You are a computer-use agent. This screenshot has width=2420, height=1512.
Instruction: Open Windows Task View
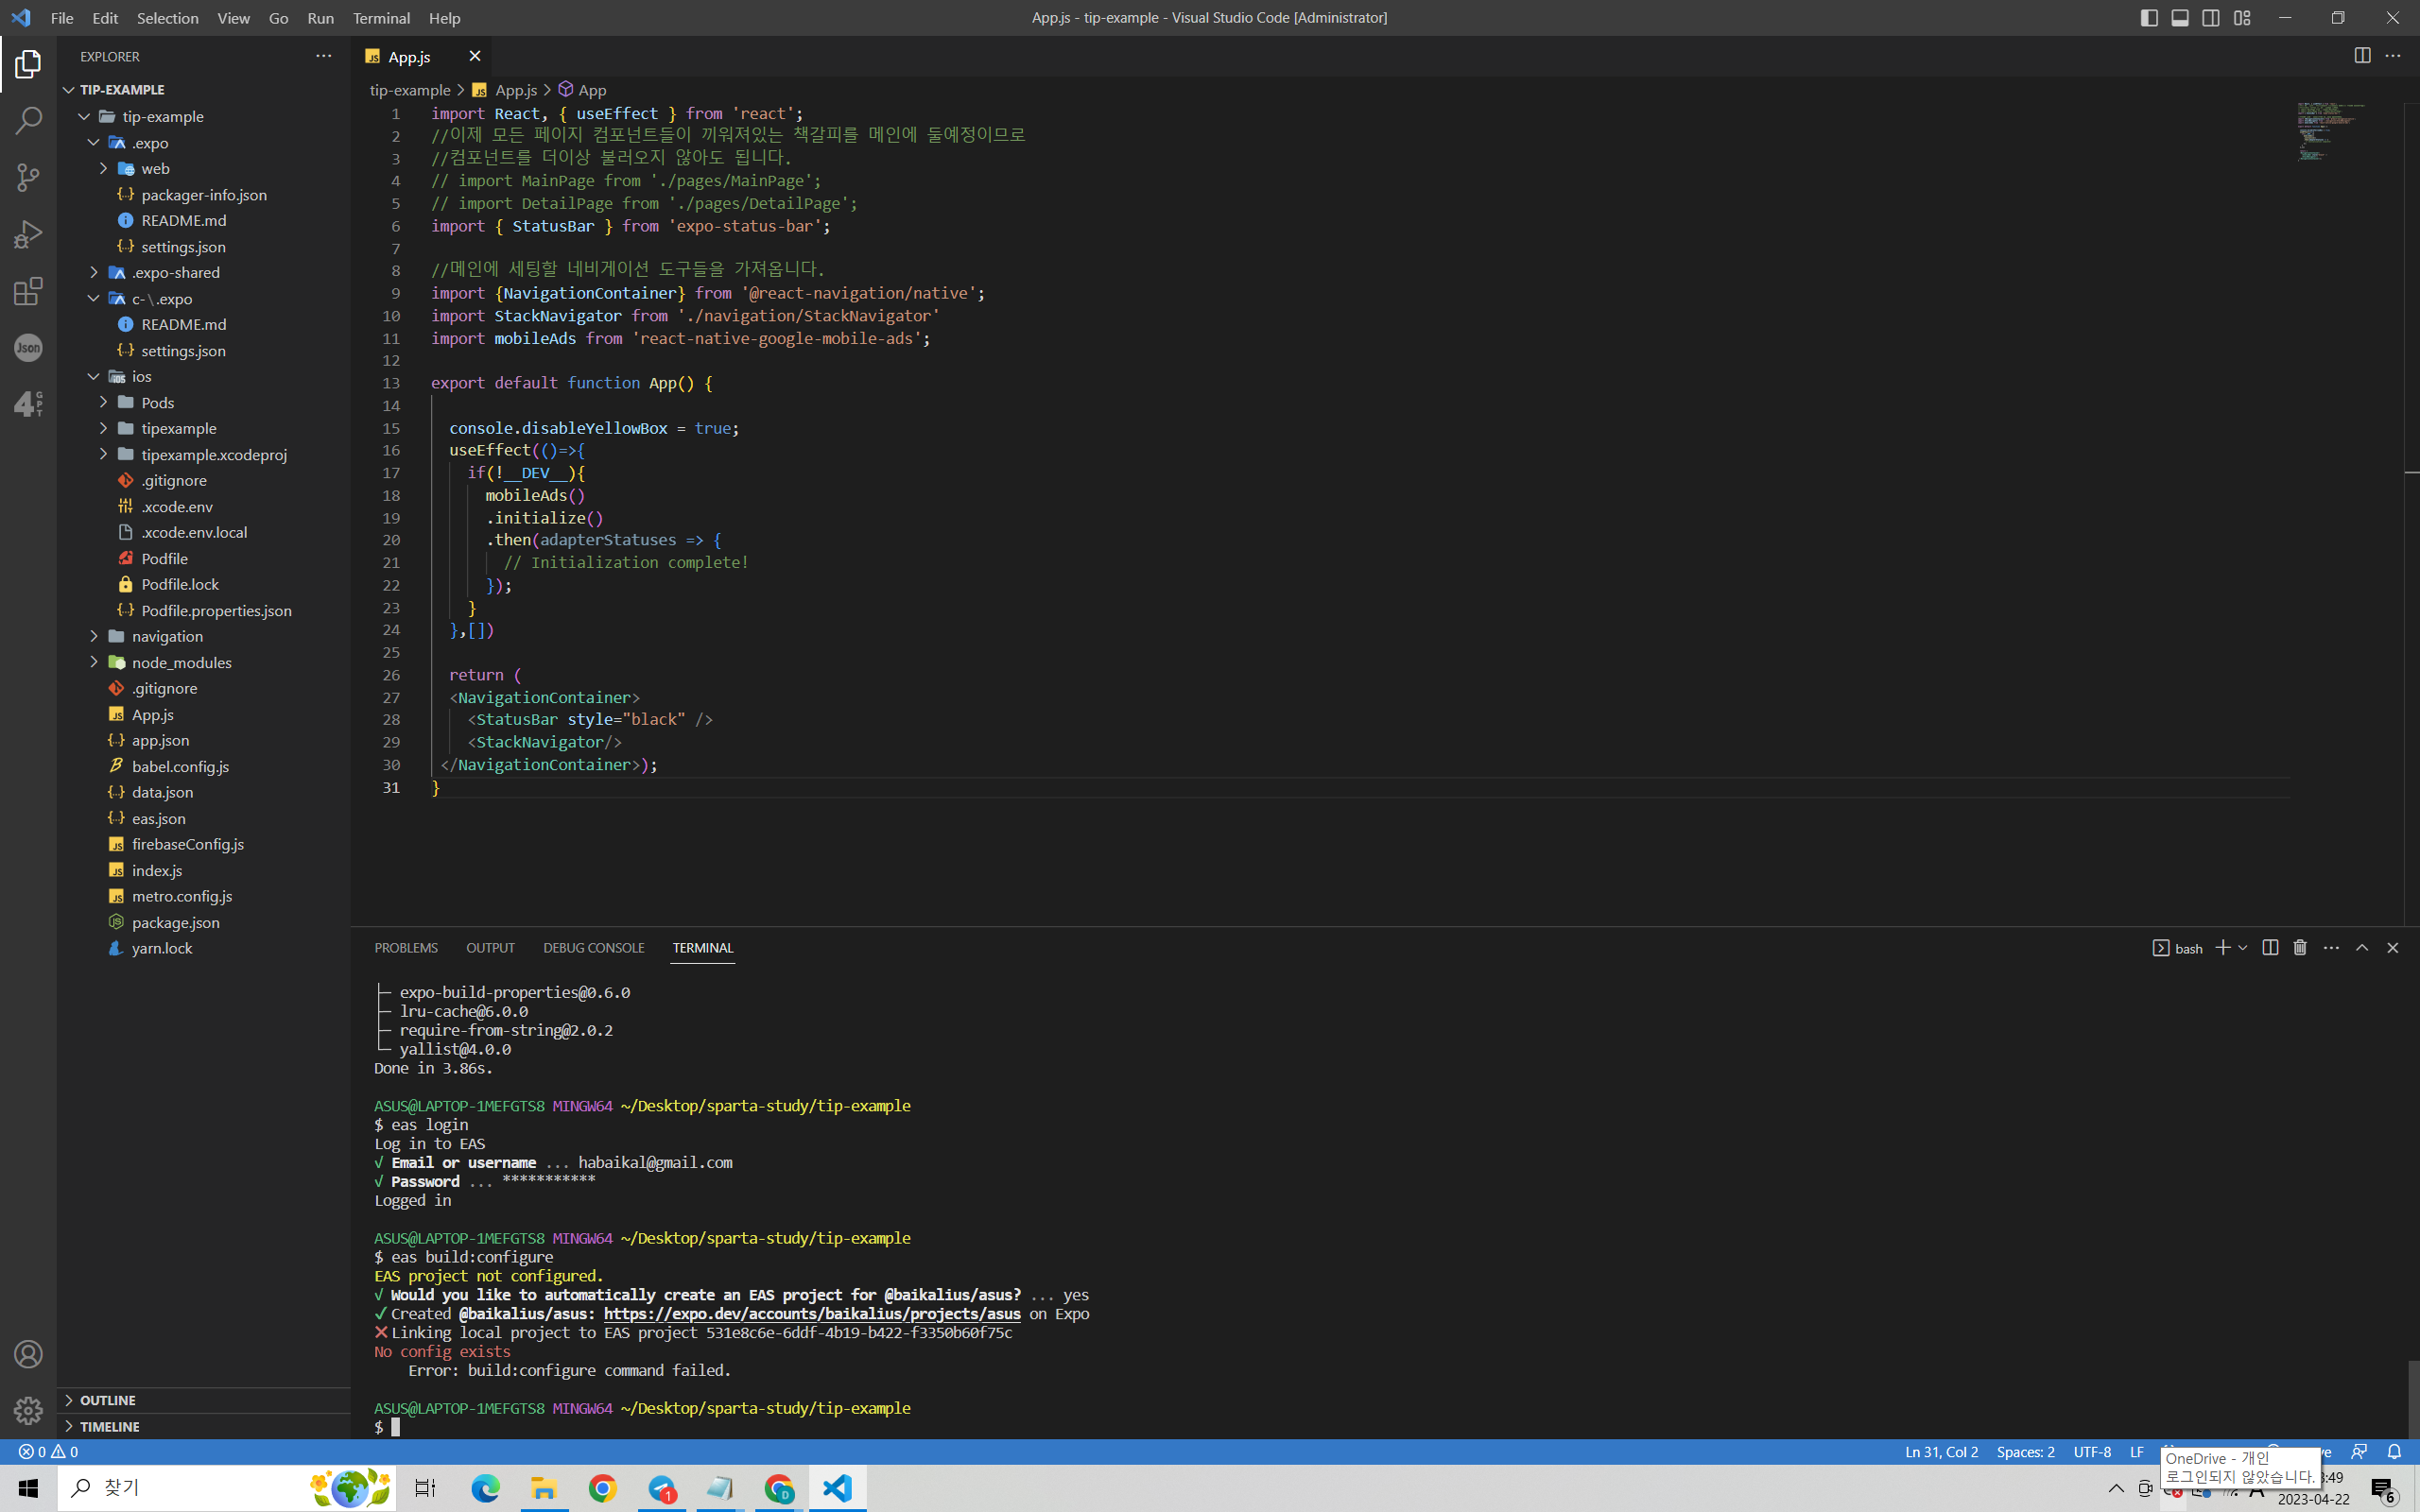click(x=426, y=1488)
